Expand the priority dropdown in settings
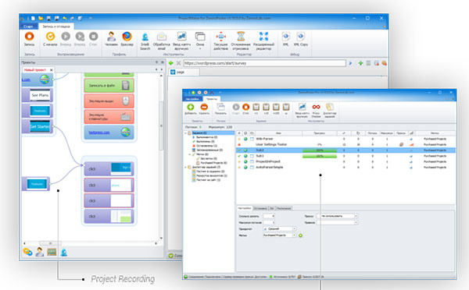The width and height of the screenshot is (469, 290). (x=294, y=229)
